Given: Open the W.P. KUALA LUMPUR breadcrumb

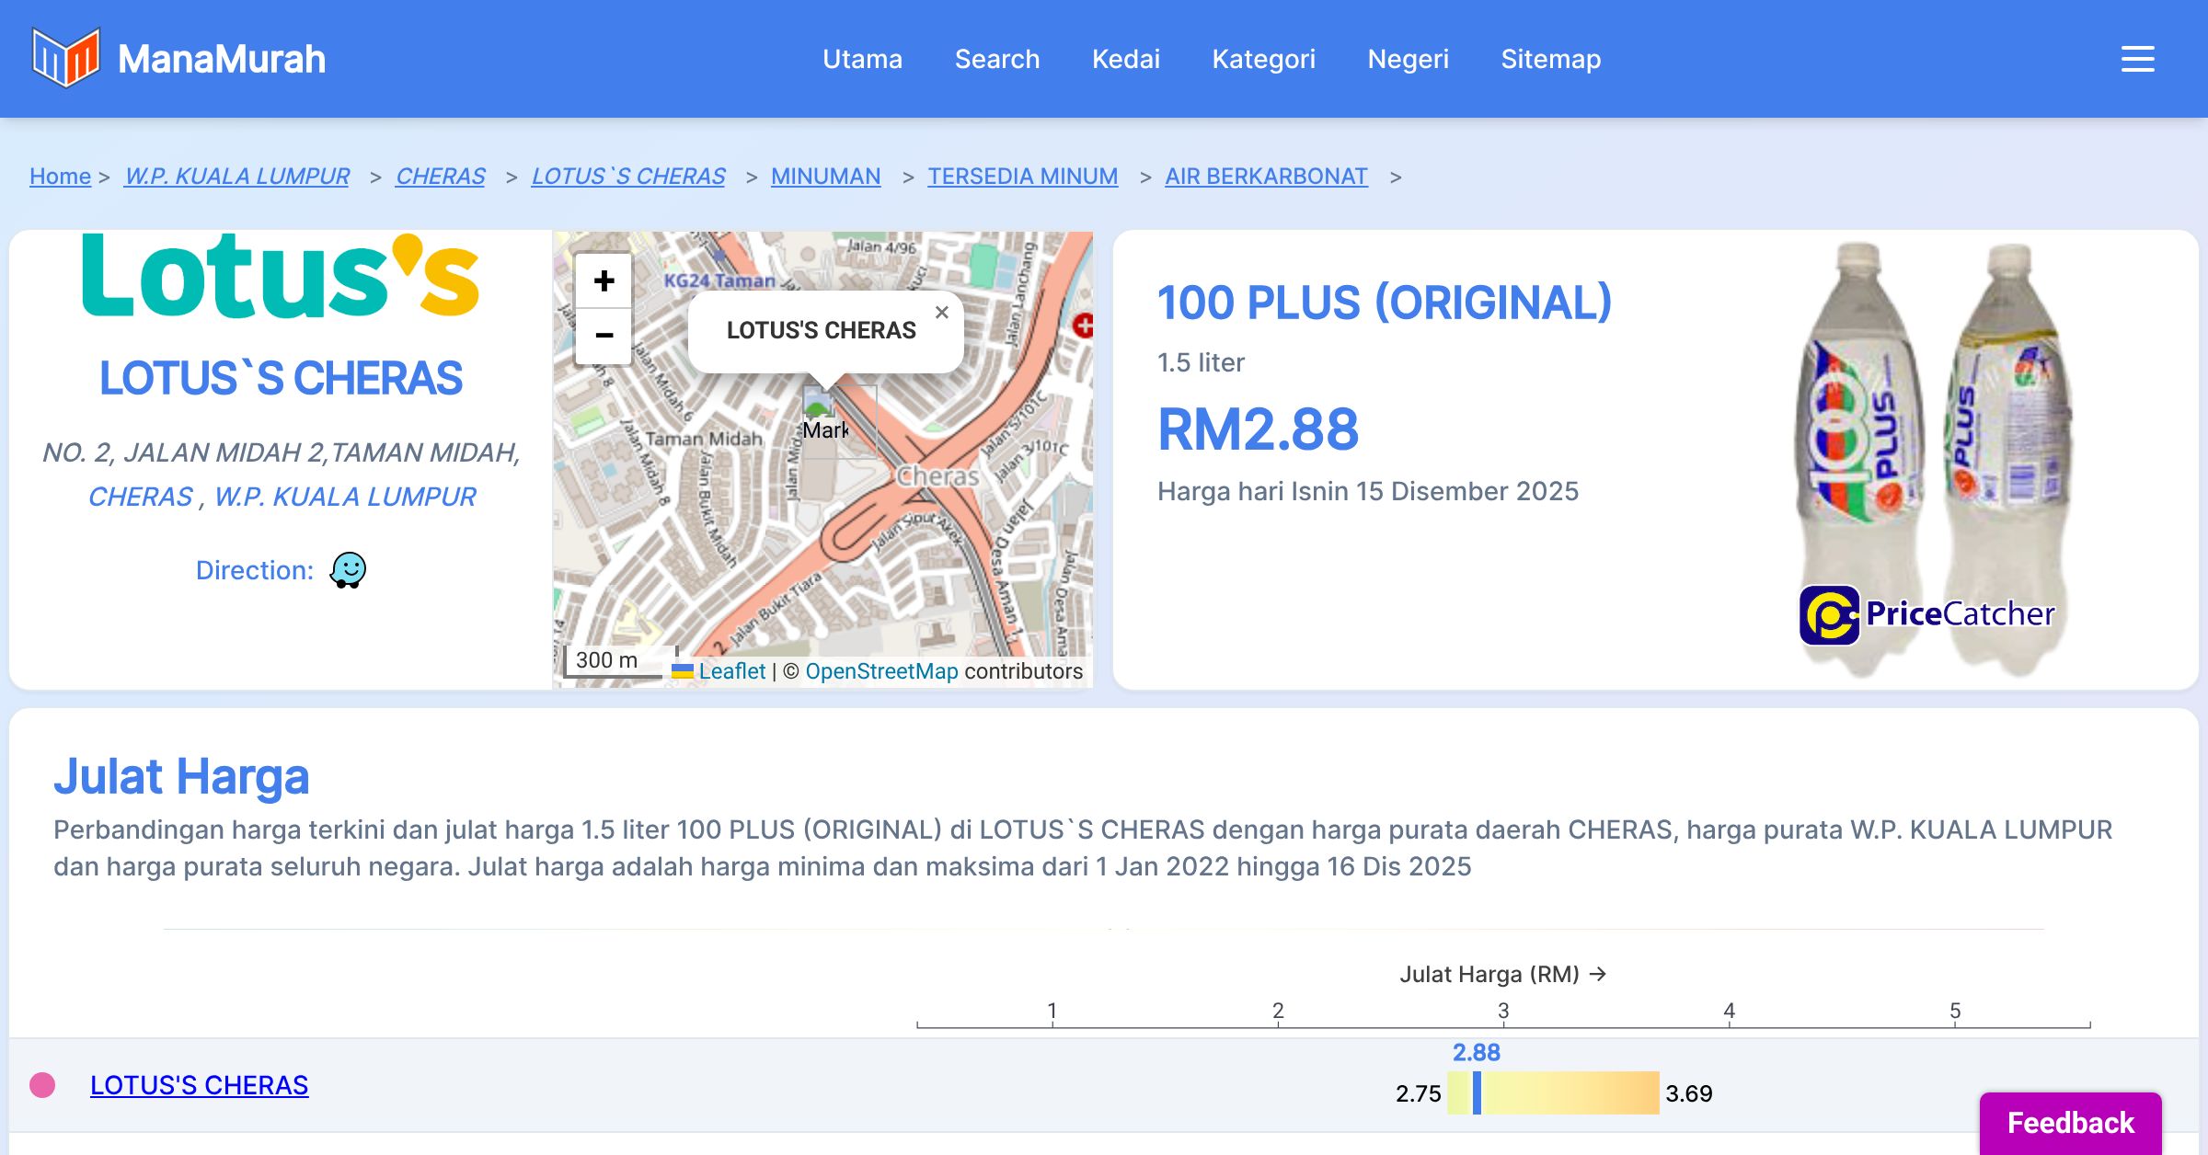Looking at the screenshot, I should pos(236,176).
